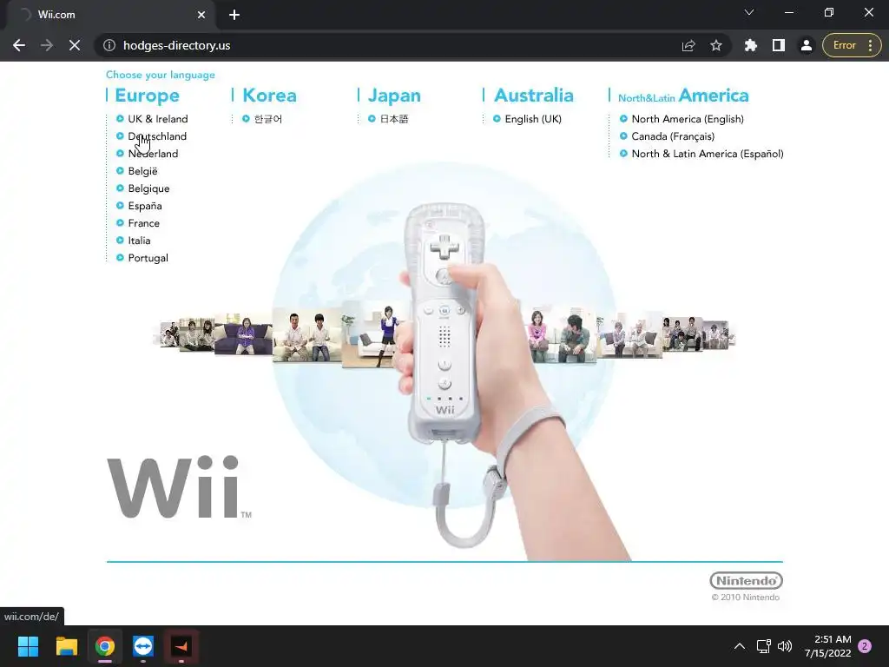The image size is (889, 667).
Task: Open network status tray icon
Action: (x=764, y=646)
